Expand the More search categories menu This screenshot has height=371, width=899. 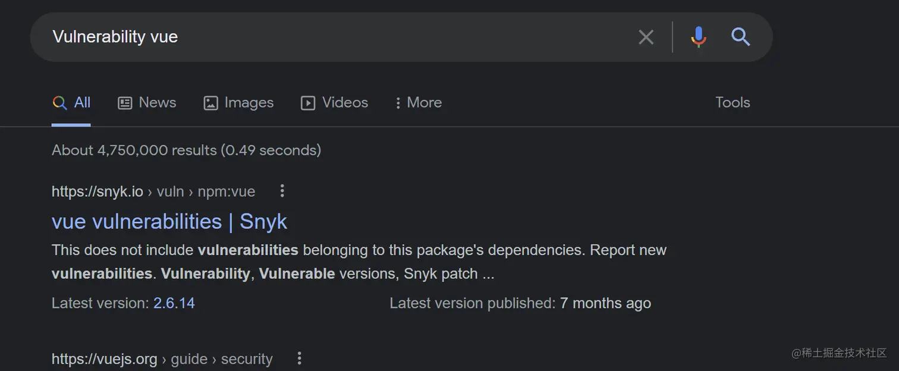419,103
